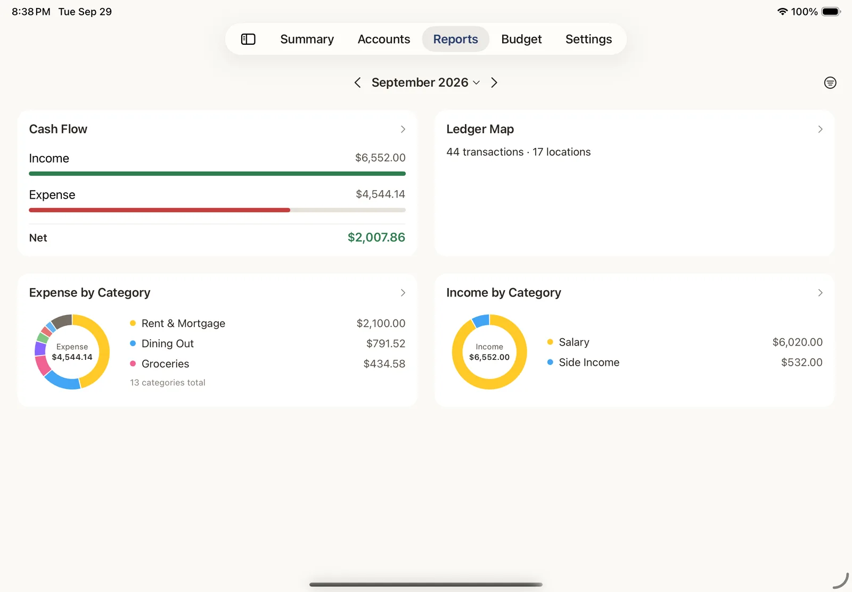
Task: Open the Ledger Map card title
Action: pos(480,129)
